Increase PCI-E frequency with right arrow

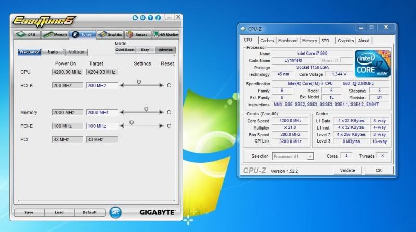point(161,126)
